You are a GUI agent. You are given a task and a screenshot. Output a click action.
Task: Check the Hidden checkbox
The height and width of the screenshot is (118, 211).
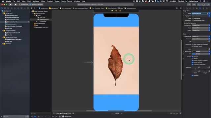192,59
